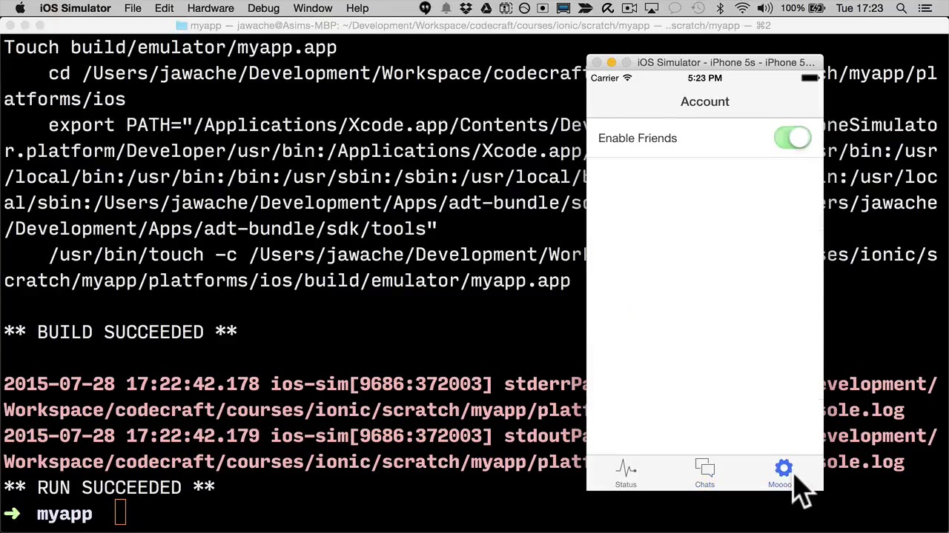Switch to the Chats tab
This screenshot has width=949, height=533.
[x=704, y=474]
